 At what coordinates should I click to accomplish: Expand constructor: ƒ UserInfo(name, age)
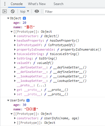coord(15,118)
